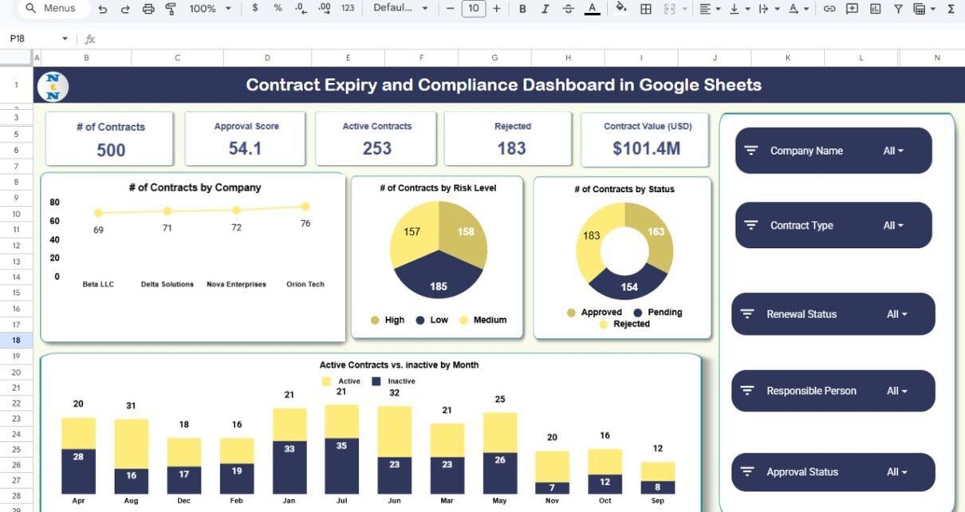Format the selection as currency

click(x=254, y=9)
